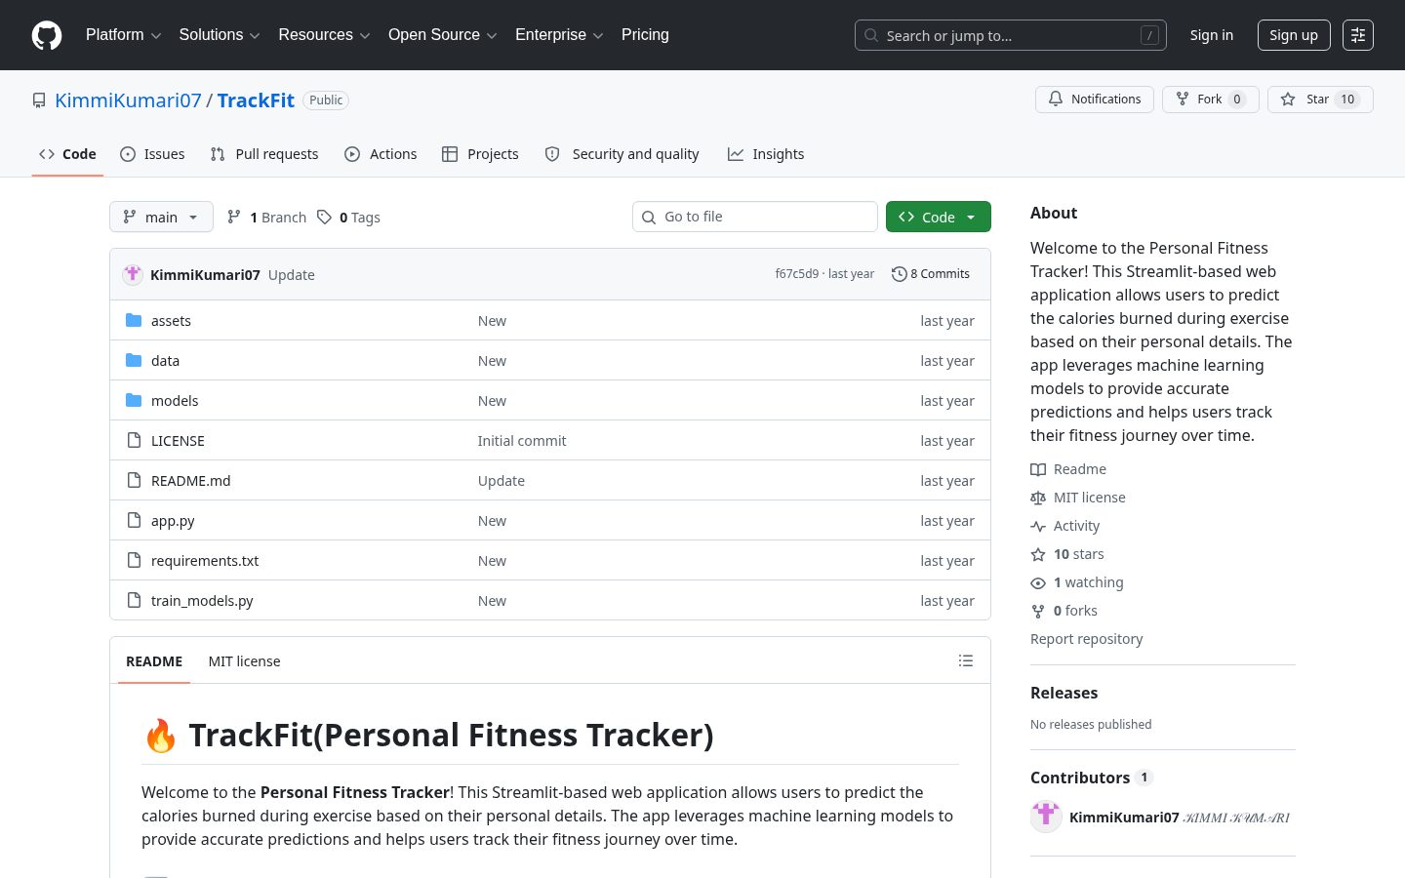The width and height of the screenshot is (1405, 878).
Task: Click the watching eye icon
Action: (x=1038, y=582)
